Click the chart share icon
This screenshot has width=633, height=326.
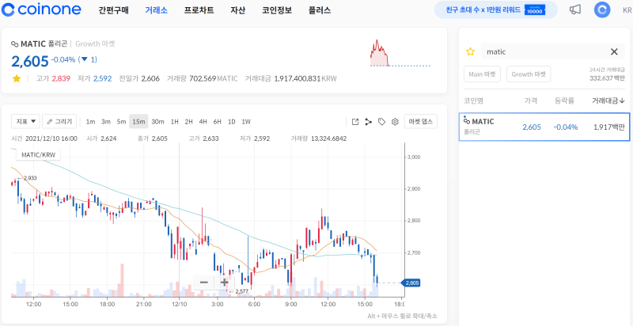pyautogui.click(x=368, y=121)
